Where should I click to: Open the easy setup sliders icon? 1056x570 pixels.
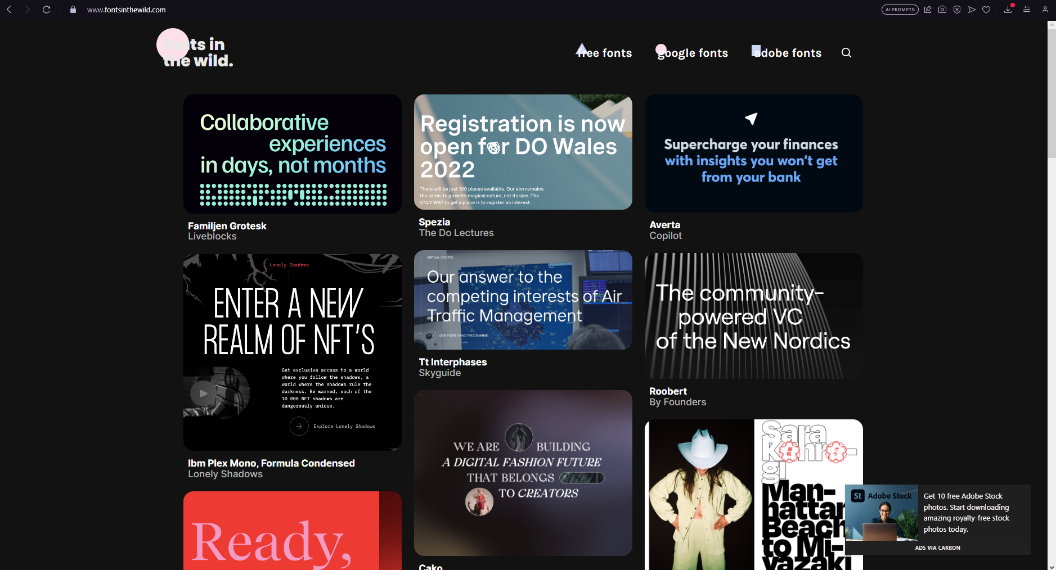click(x=1027, y=10)
